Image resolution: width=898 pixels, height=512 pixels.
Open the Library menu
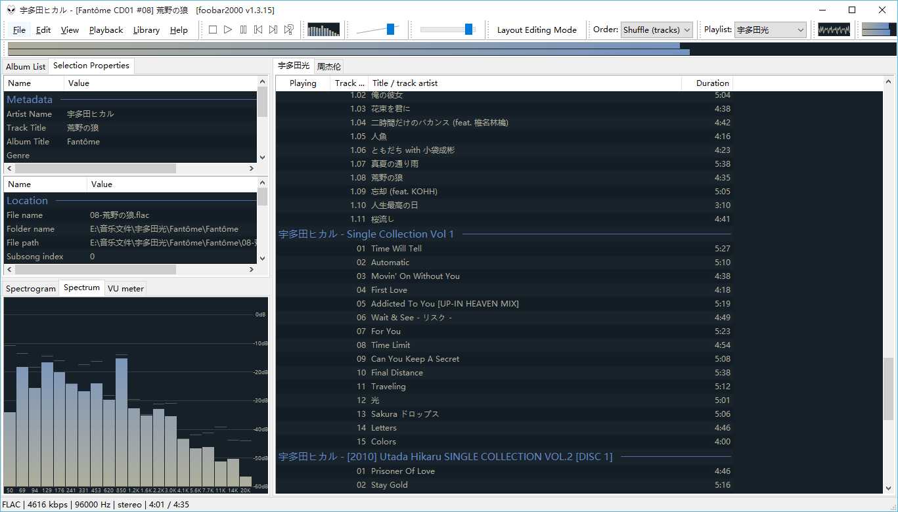pos(146,30)
